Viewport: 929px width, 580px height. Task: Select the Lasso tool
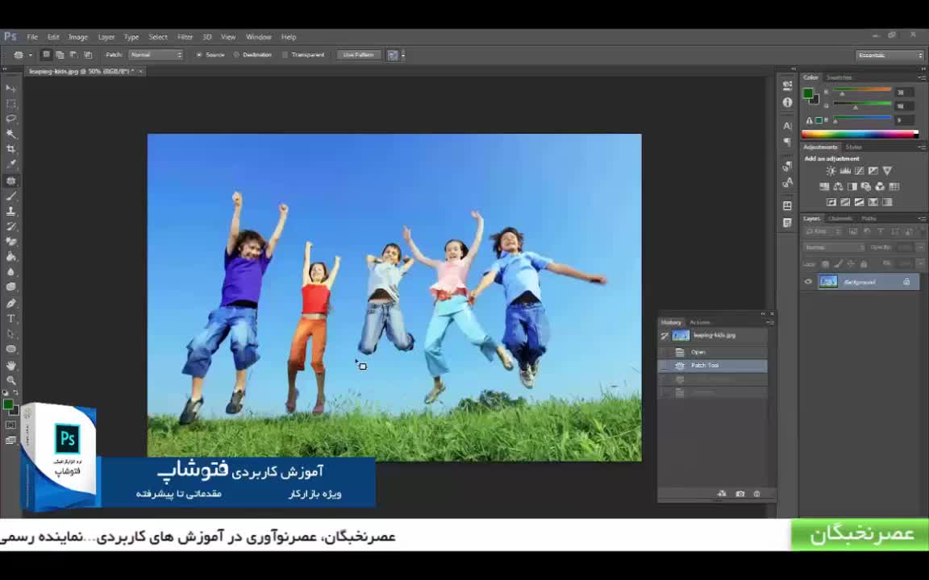coord(11,118)
